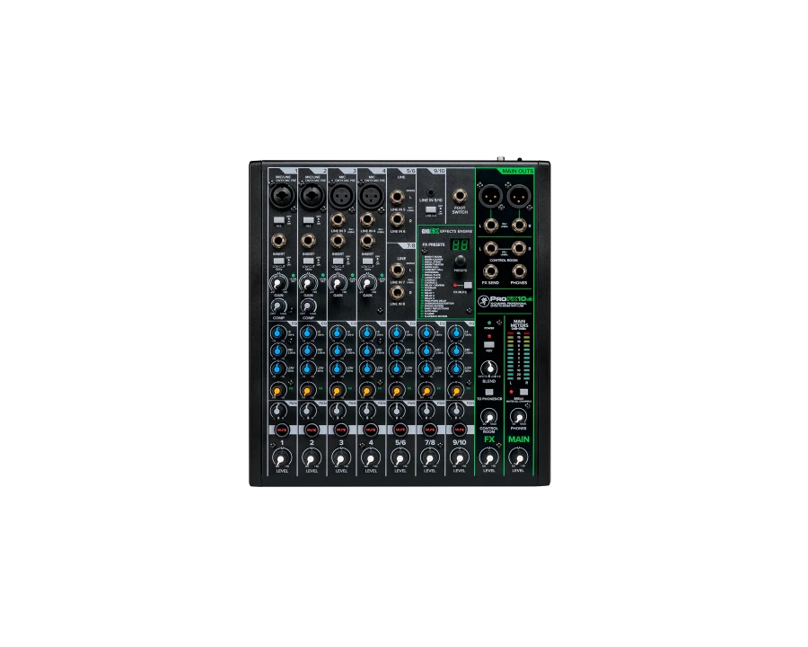Click the blue HI EQ knob on channel 1
Viewport: 808px width, 647px height.
[277, 333]
